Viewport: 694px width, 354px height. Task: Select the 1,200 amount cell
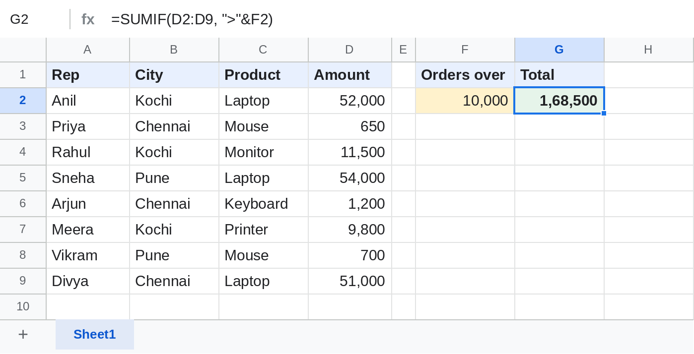tap(350, 204)
